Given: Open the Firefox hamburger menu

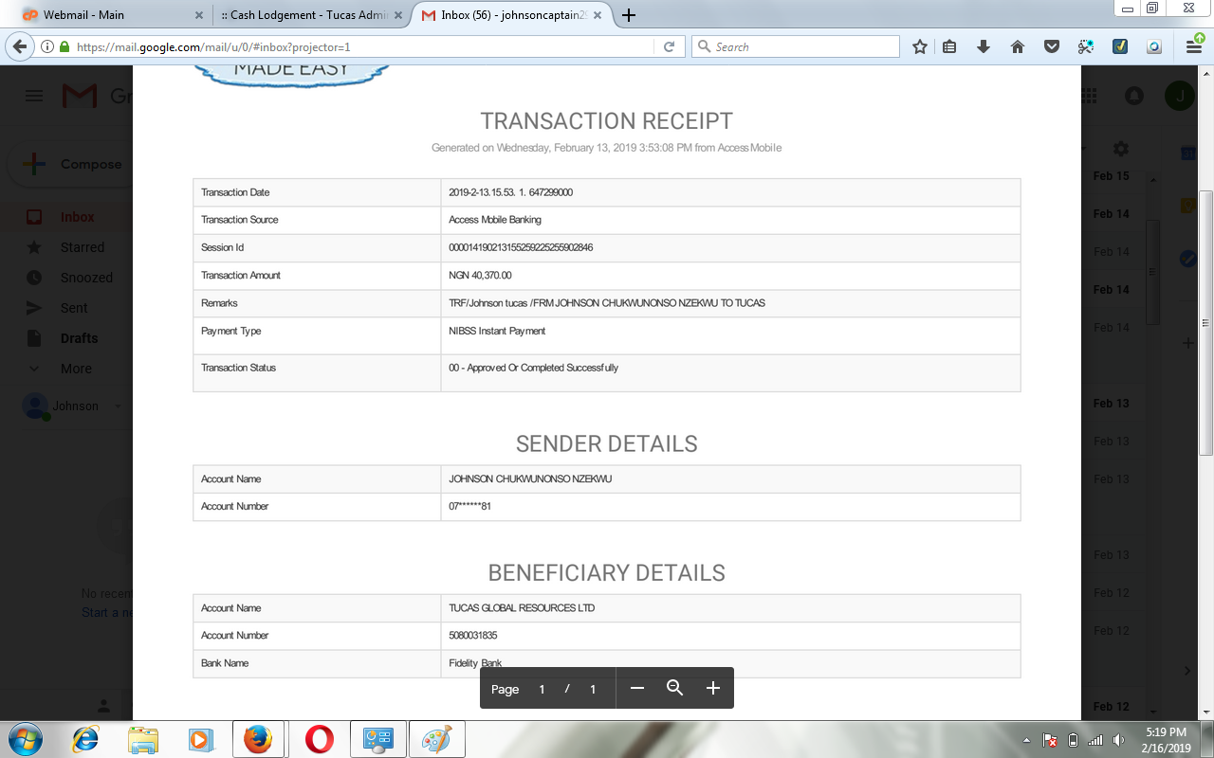Looking at the screenshot, I should 1194,45.
